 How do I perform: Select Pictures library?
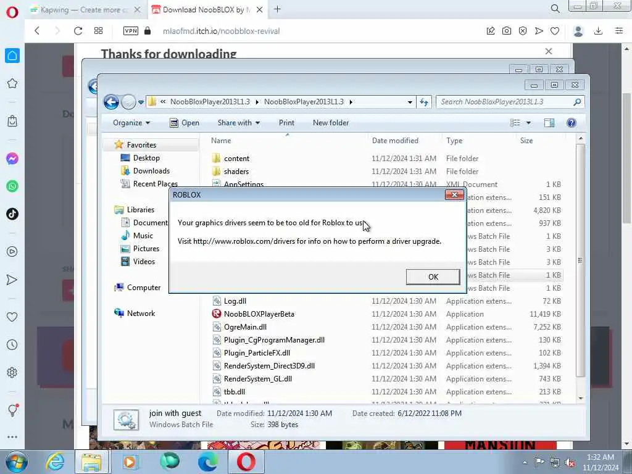coord(140,249)
